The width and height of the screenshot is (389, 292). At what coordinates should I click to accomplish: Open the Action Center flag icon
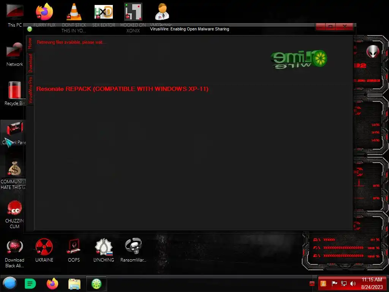coord(334,283)
